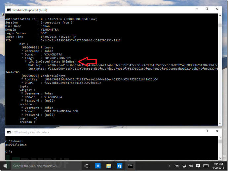Click the mimikatz scrollbar up arrow
Viewport: 228px width, 171px height.
point(220,16)
